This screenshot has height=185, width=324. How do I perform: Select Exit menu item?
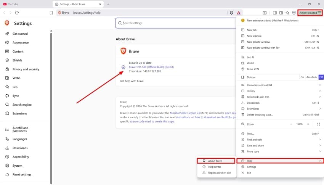[x=280, y=173]
